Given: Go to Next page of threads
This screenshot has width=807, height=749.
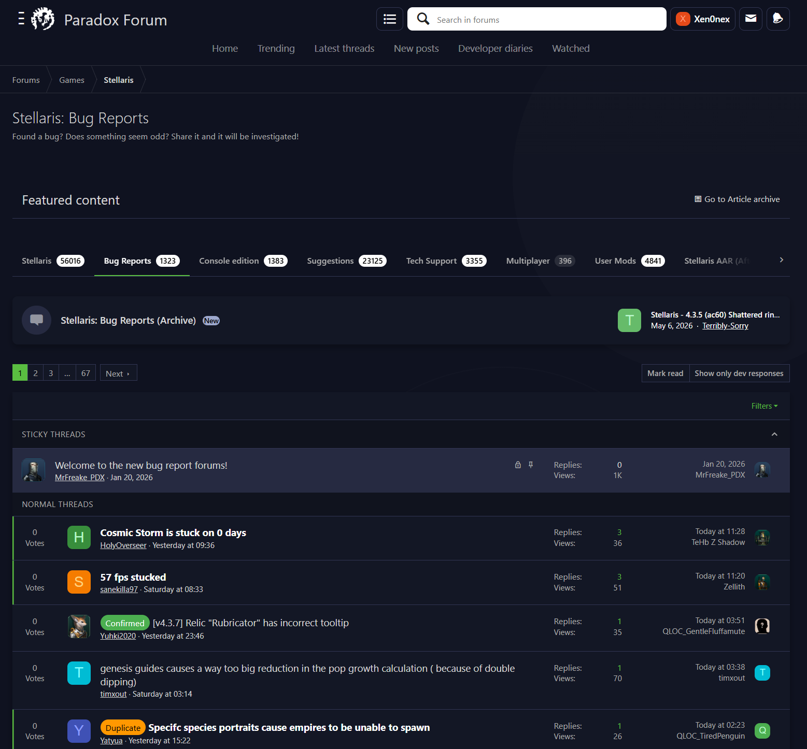Looking at the screenshot, I should point(118,373).
